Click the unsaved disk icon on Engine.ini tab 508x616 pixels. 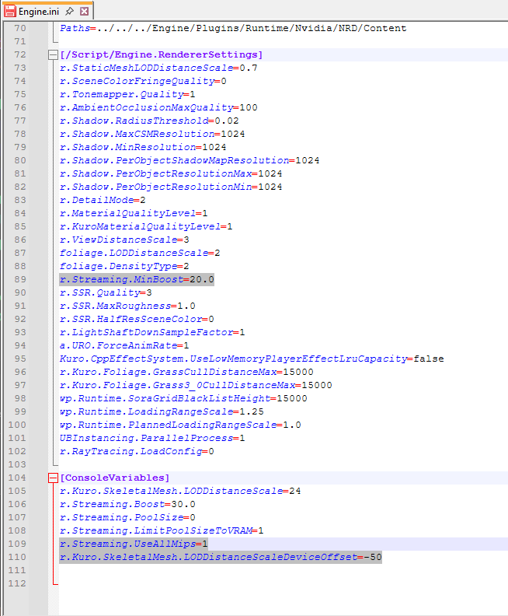pos(10,11)
